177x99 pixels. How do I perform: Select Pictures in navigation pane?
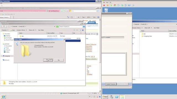click(8, 50)
